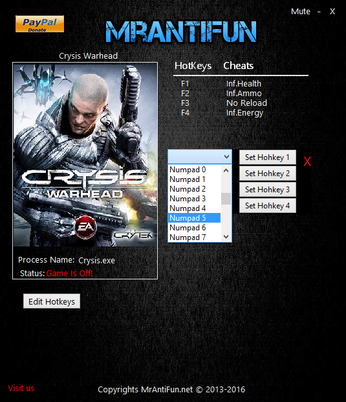Viewport: 346px width, 402px height.
Task: Select Numpad 0 in the list
Action: pyautogui.click(x=194, y=170)
